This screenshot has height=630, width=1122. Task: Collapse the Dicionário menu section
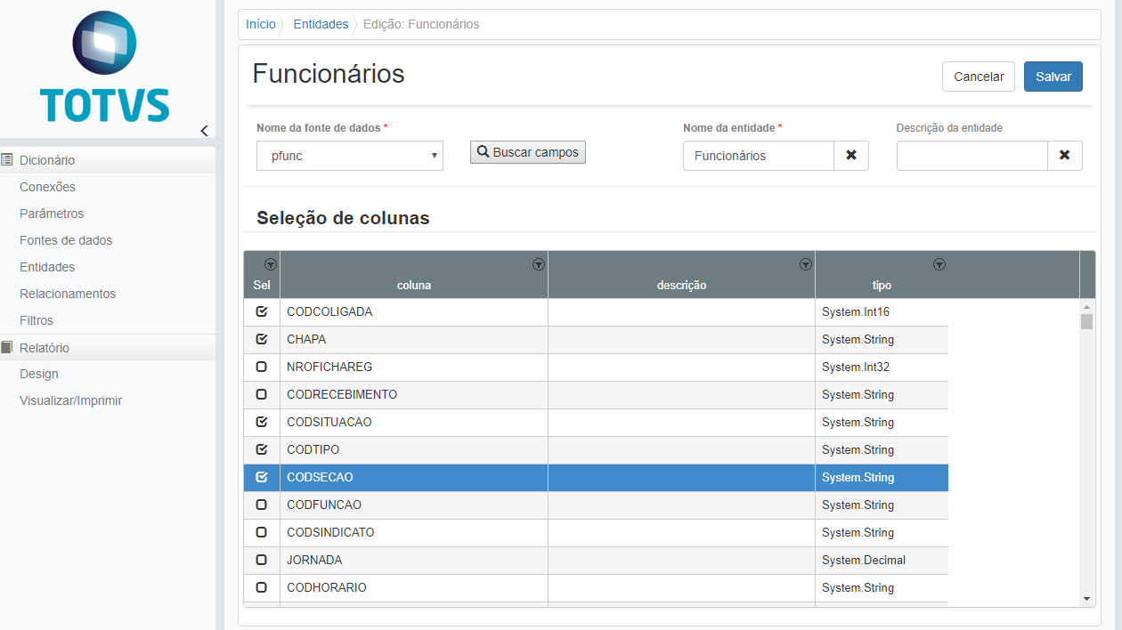(x=47, y=160)
